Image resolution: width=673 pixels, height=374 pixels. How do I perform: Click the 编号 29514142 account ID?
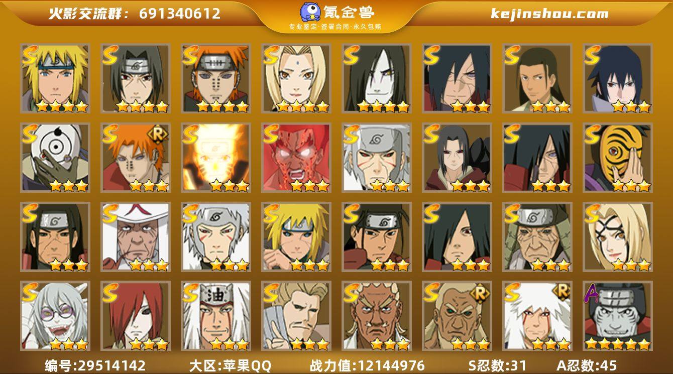tap(95, 365)
